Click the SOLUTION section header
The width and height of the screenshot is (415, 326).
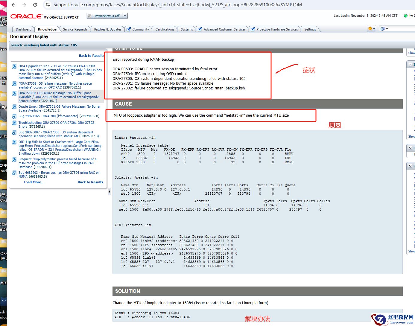[257, 291]
